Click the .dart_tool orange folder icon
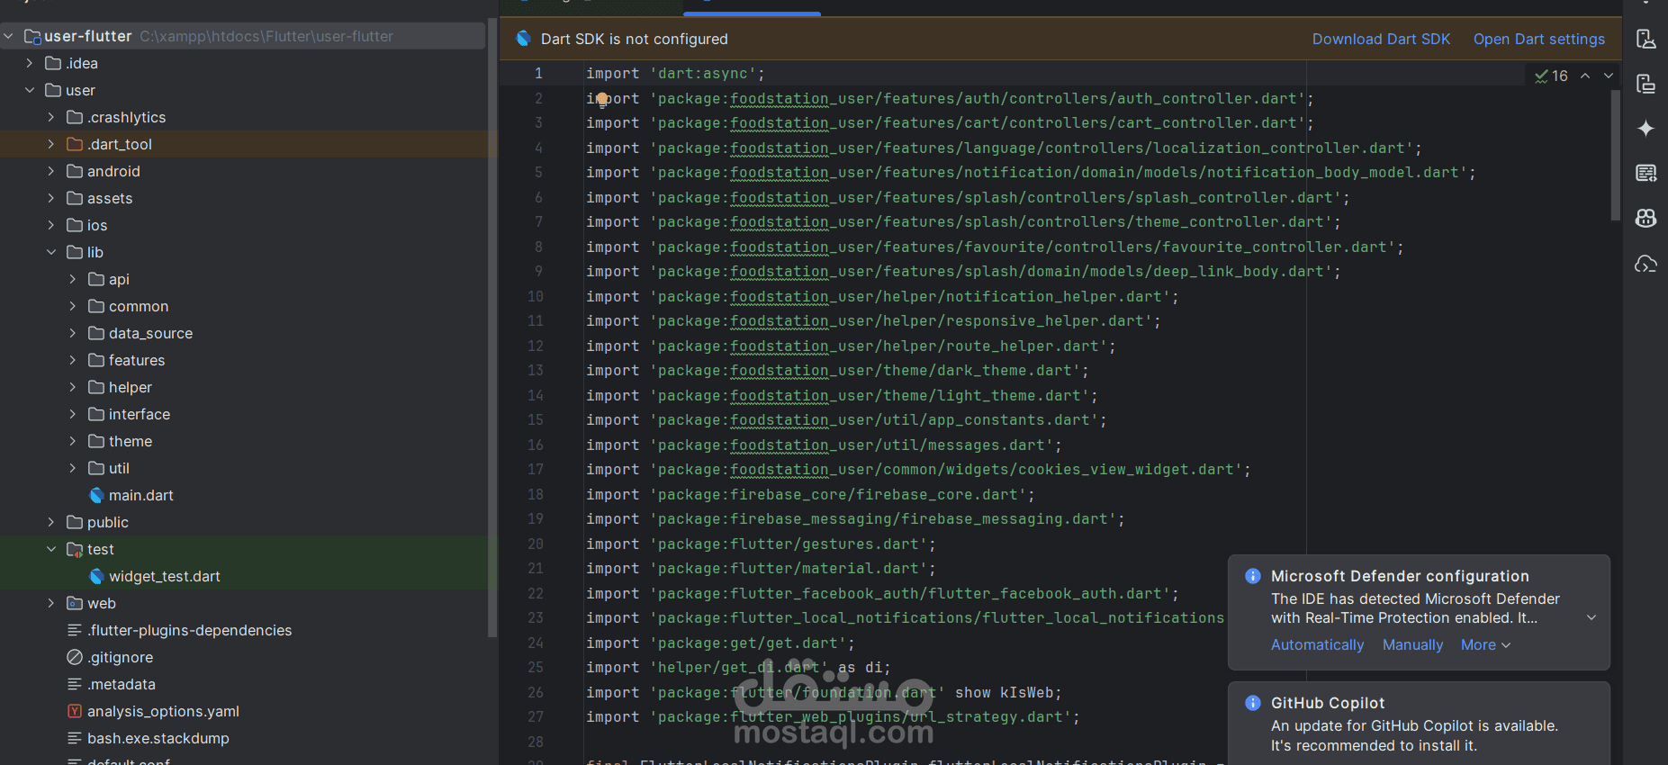This screenshot has height=765, width=1668. [75, 144]
